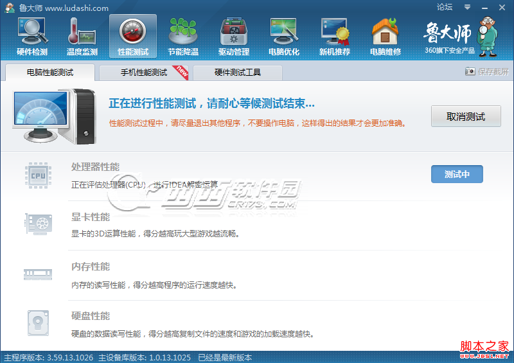The image size is (514, 363).
Task: Open the 论坛 forum link
Action: 445,7
